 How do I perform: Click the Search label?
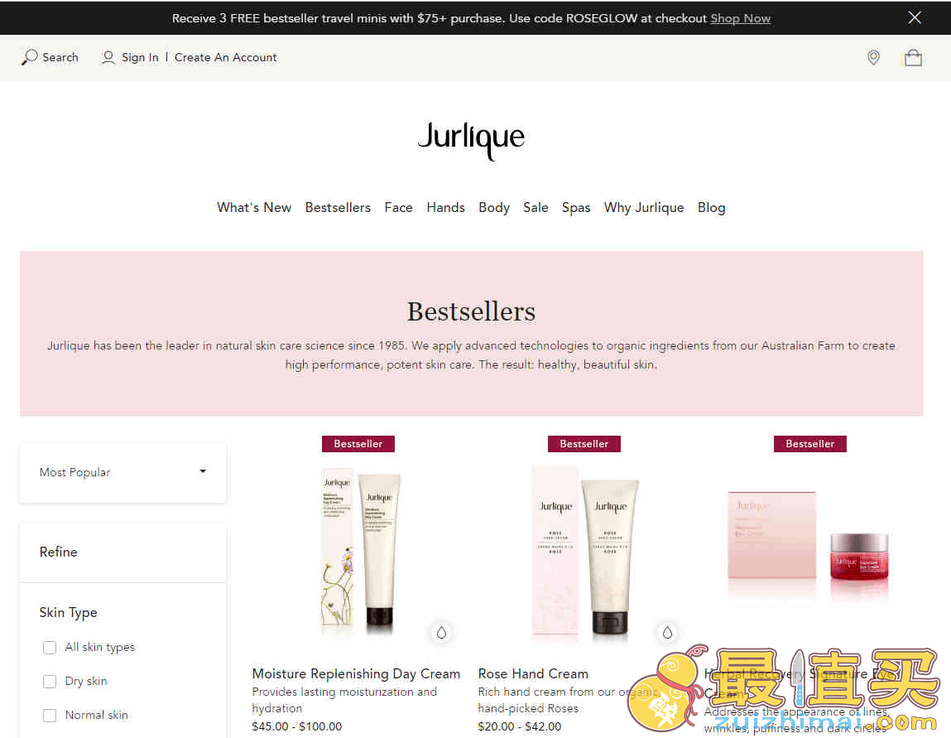click(60, 57)
